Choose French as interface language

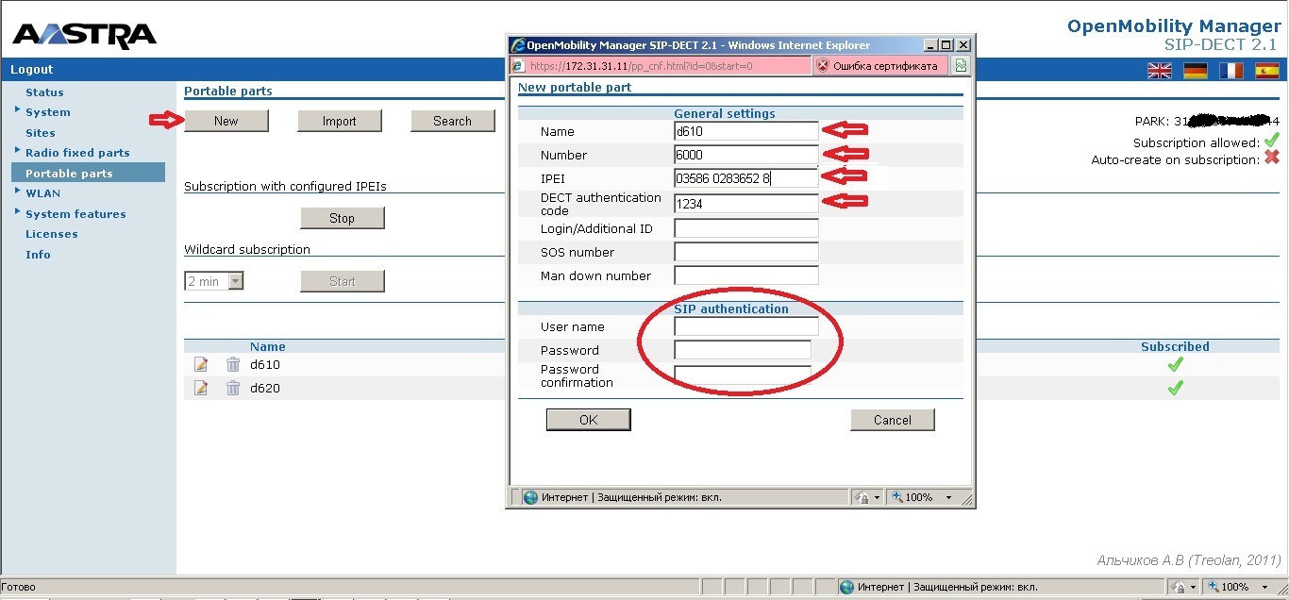tap(1230, 71)
